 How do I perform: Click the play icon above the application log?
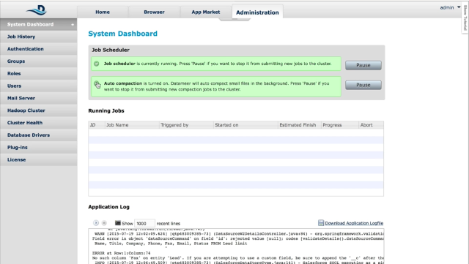click(96, 223)
